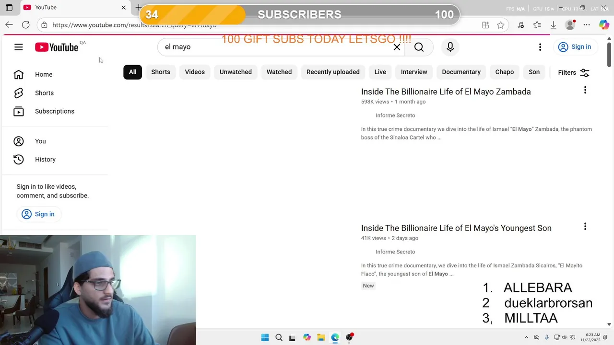
Task: Open Home in the YouTube sidebar
Action: pyautogui.click(x=44, y=74)
